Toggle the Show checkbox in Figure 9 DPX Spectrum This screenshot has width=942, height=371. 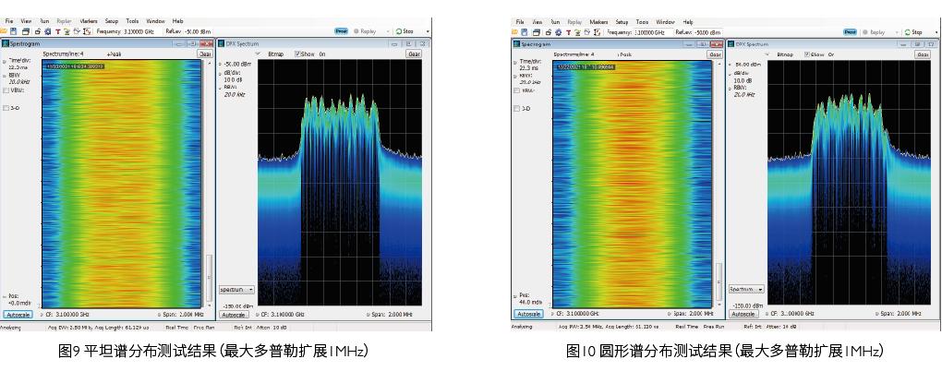click(297, 54)
